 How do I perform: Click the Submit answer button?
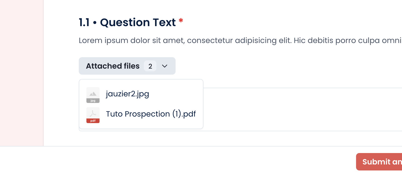pos(379,162)
